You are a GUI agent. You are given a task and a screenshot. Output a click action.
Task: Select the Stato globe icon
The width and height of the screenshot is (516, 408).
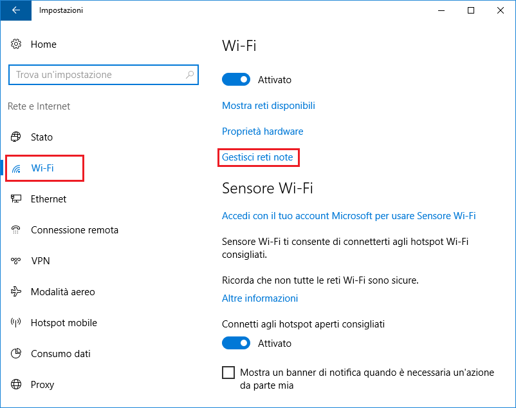15,137
